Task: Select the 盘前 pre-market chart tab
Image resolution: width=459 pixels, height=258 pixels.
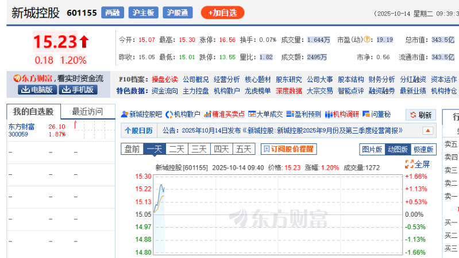Action: pos(132,149)
